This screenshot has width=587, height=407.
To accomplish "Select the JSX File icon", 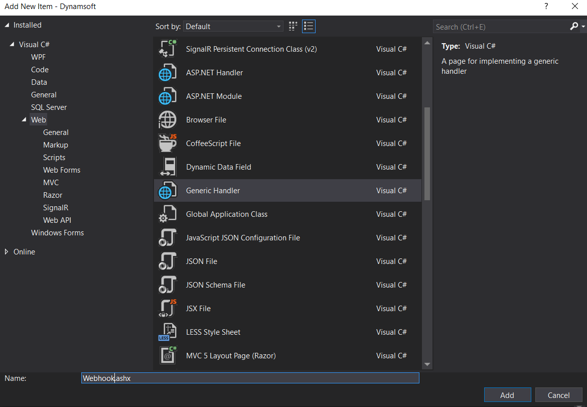I will tap(168, 309).
